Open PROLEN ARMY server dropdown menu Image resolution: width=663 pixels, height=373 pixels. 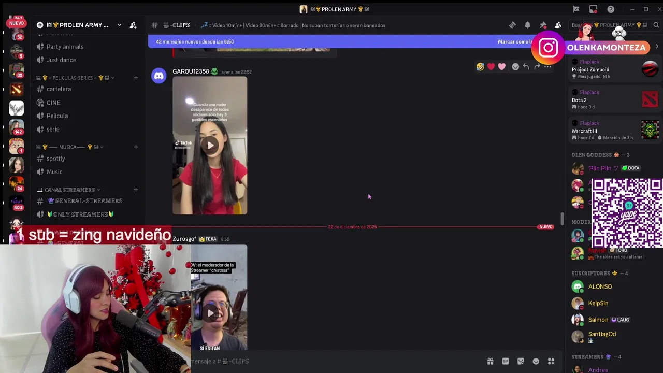[119, 25]
